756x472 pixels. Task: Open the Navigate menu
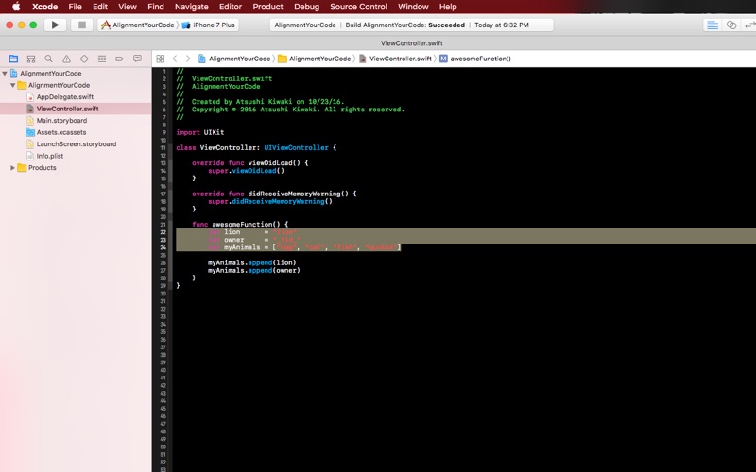[192, 7]
